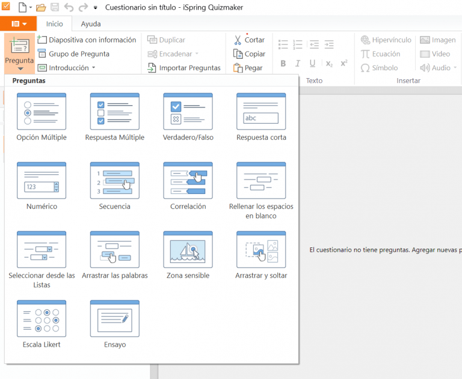Redo the last action
Viewport: 462px width, 379px height.
tap(83, 7)
